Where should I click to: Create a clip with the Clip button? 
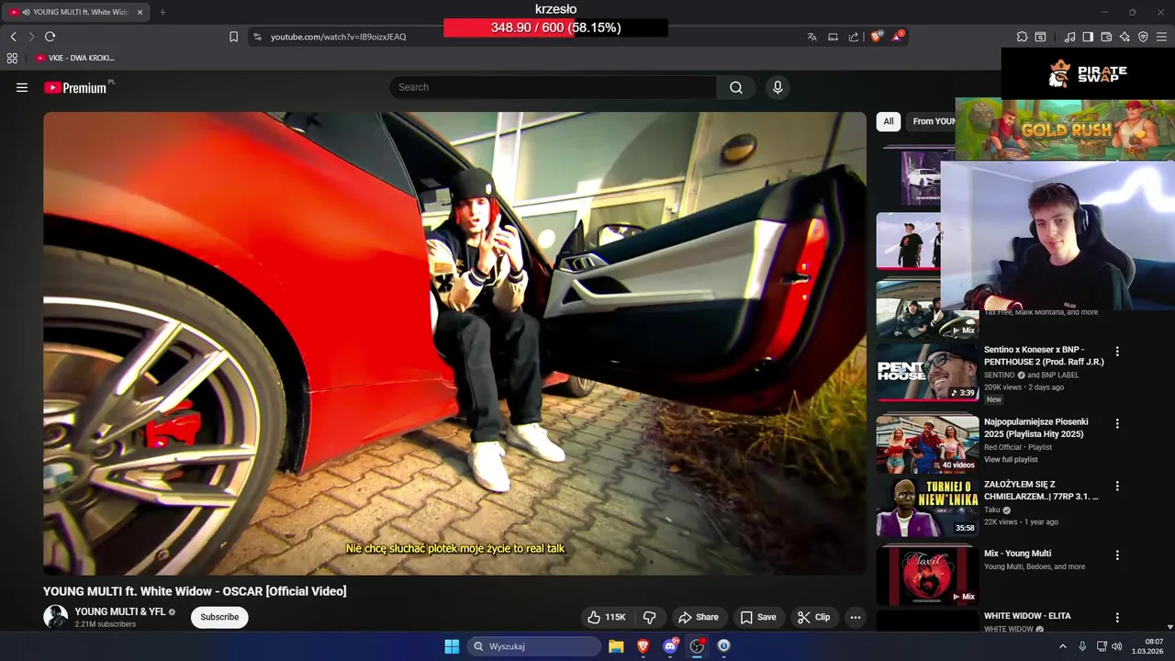(813, 617)
